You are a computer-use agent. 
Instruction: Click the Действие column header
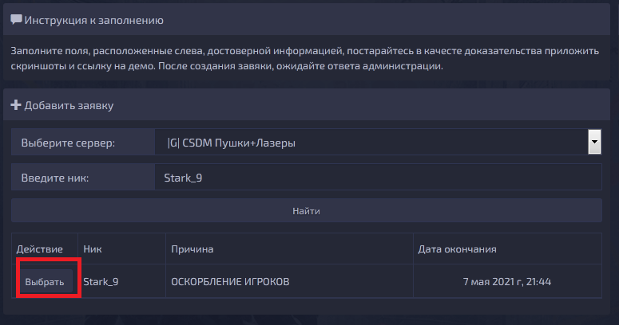(x=39, y=249)
